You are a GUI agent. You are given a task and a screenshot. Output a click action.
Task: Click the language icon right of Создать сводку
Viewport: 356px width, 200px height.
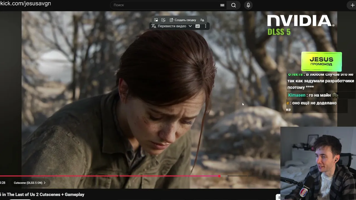[202, 20]
